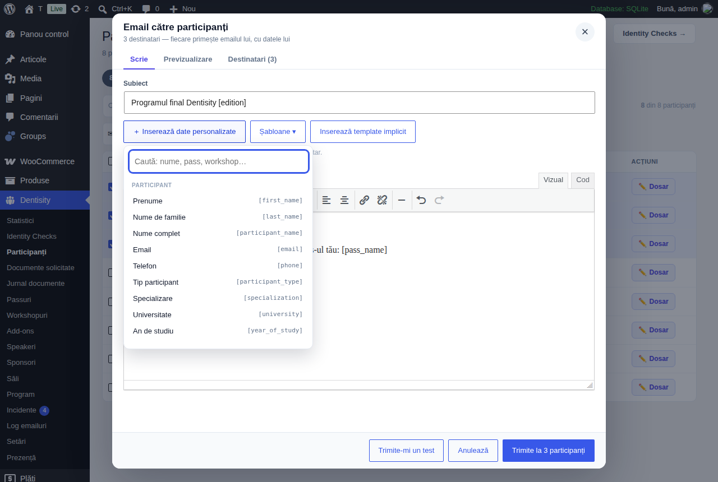Select Email [email] placeholder
Viewport: 718px width, 482px height.
tap(218, 249)
